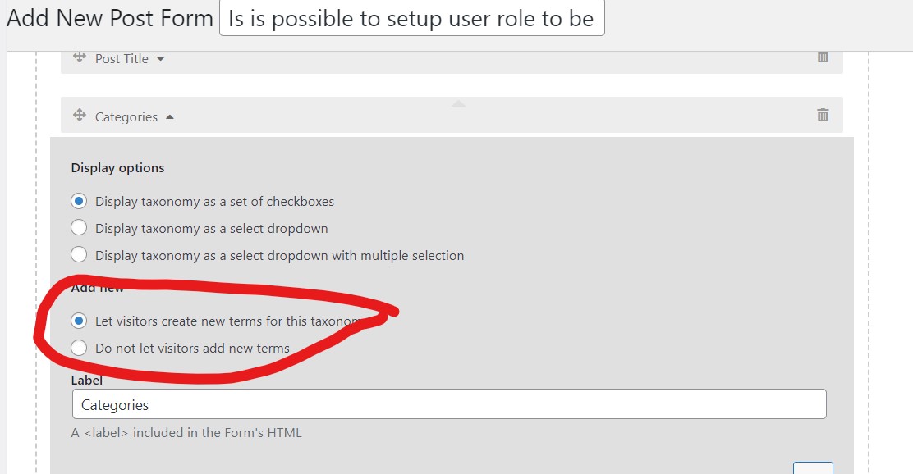Click the partially visible bottom-right button
Image resolution: width=913 pixels, height=474 pixels.
coord(813,468)
